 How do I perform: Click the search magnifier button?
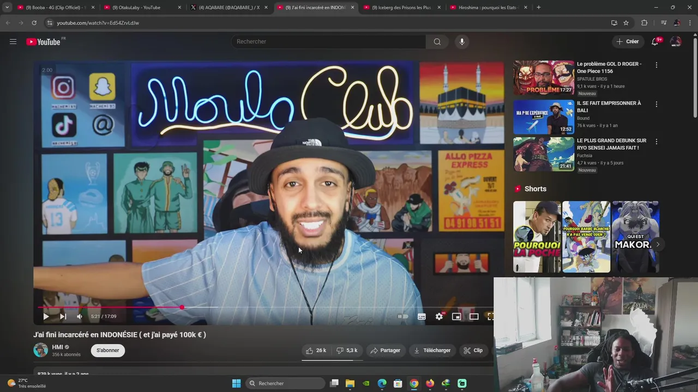pyautogui.click(x=437, y=41)
